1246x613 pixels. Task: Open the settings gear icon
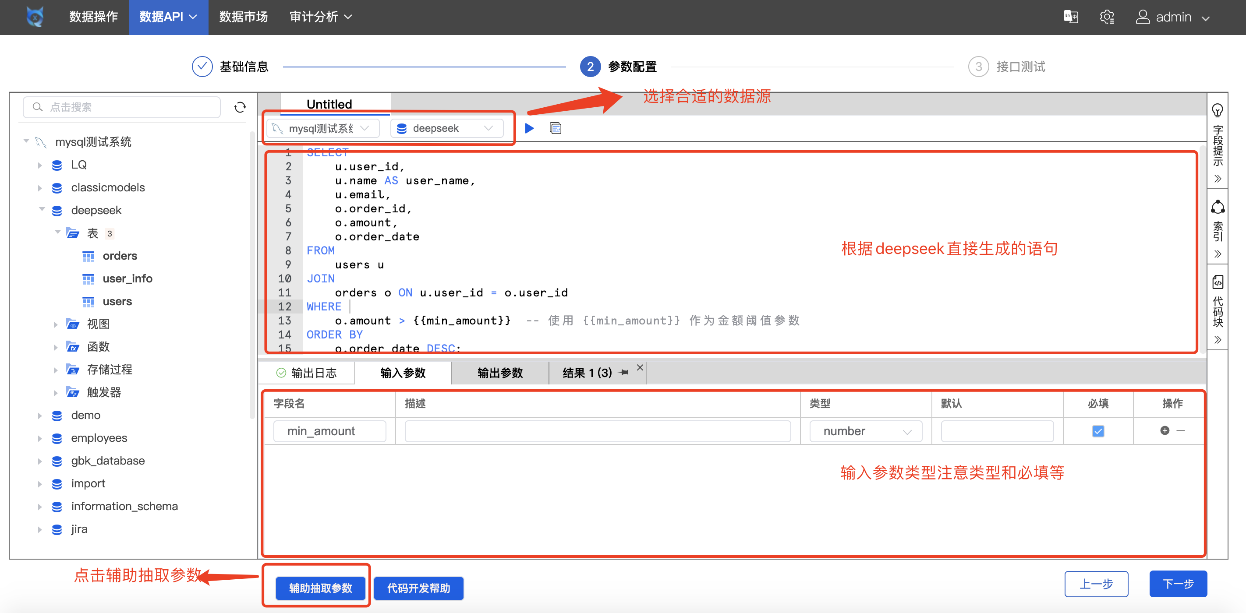[1107, 17]
